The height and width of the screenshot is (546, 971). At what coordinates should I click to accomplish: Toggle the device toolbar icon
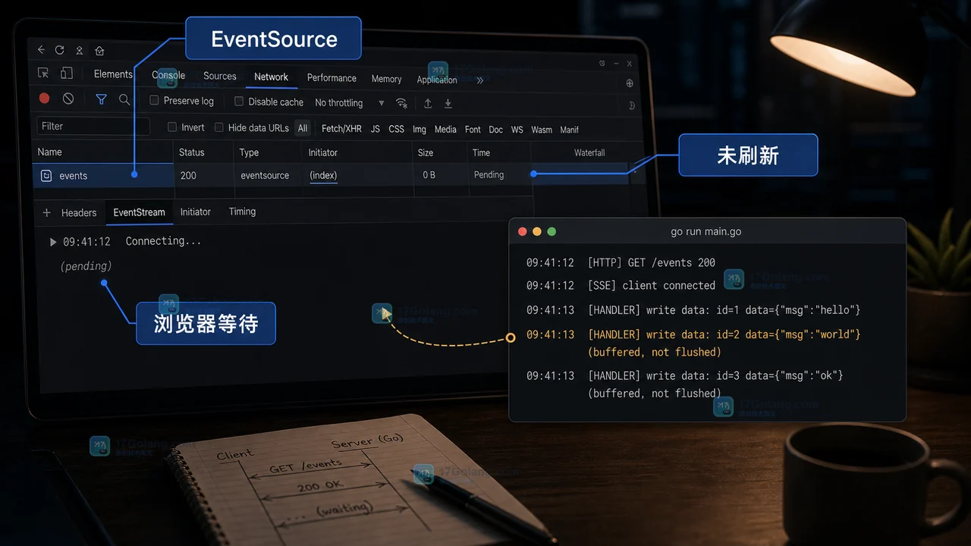pos(67,74)
